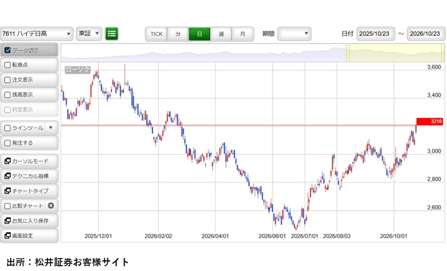Enable the 注文表示 checkbox

click(x=8, y=80)
